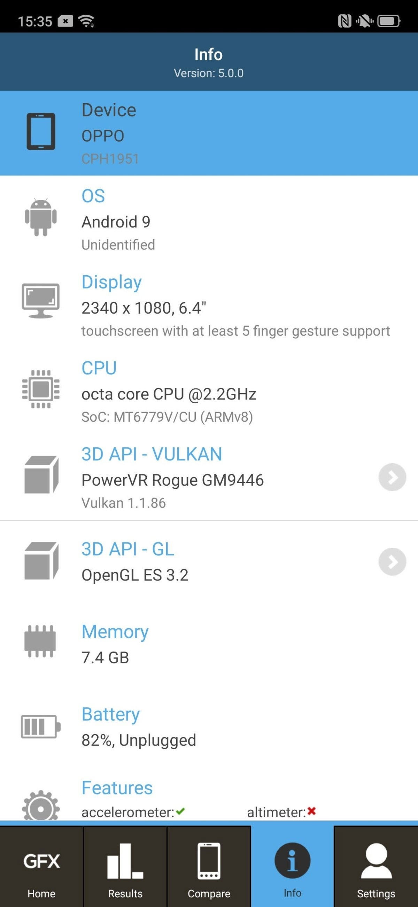Tap the altimeter red cross mark
The width and height of the screenshot is (418, 907).
pyautogui.click(x=311, y=811)
